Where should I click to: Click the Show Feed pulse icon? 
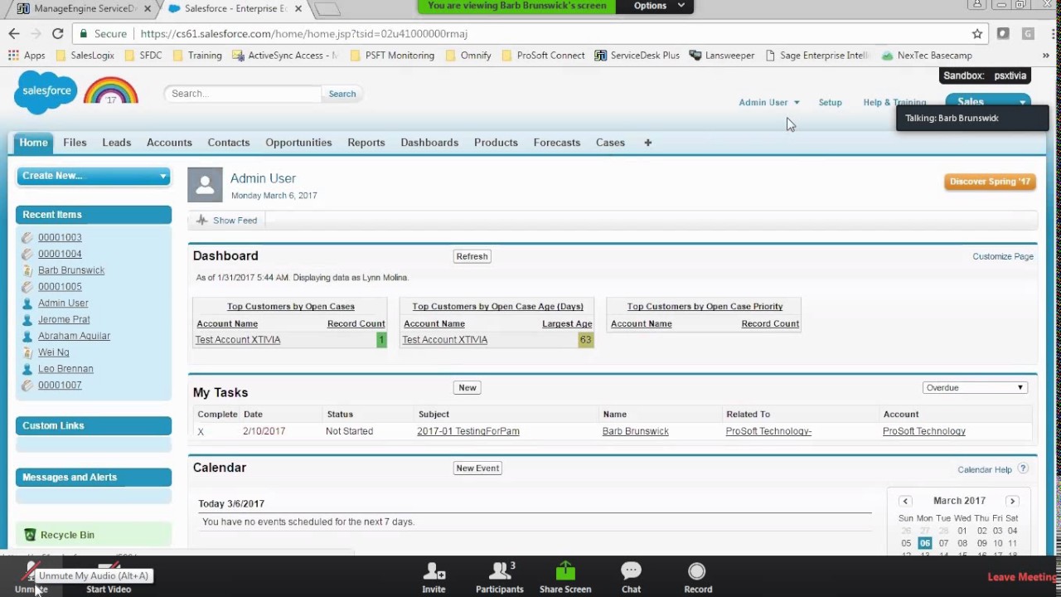pyautogui.click(x=202, y=221)
